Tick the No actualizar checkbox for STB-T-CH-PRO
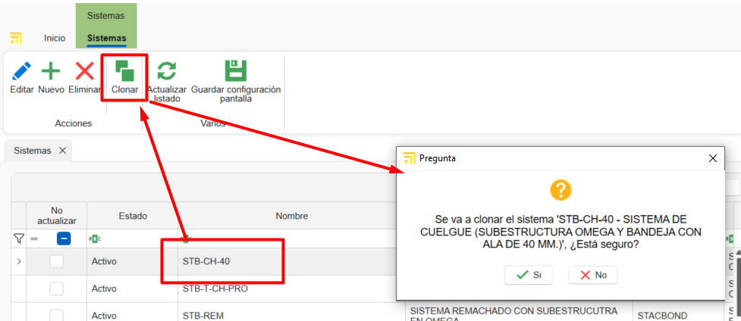Viewport: 741px width, 321px height. click(56, 288)
